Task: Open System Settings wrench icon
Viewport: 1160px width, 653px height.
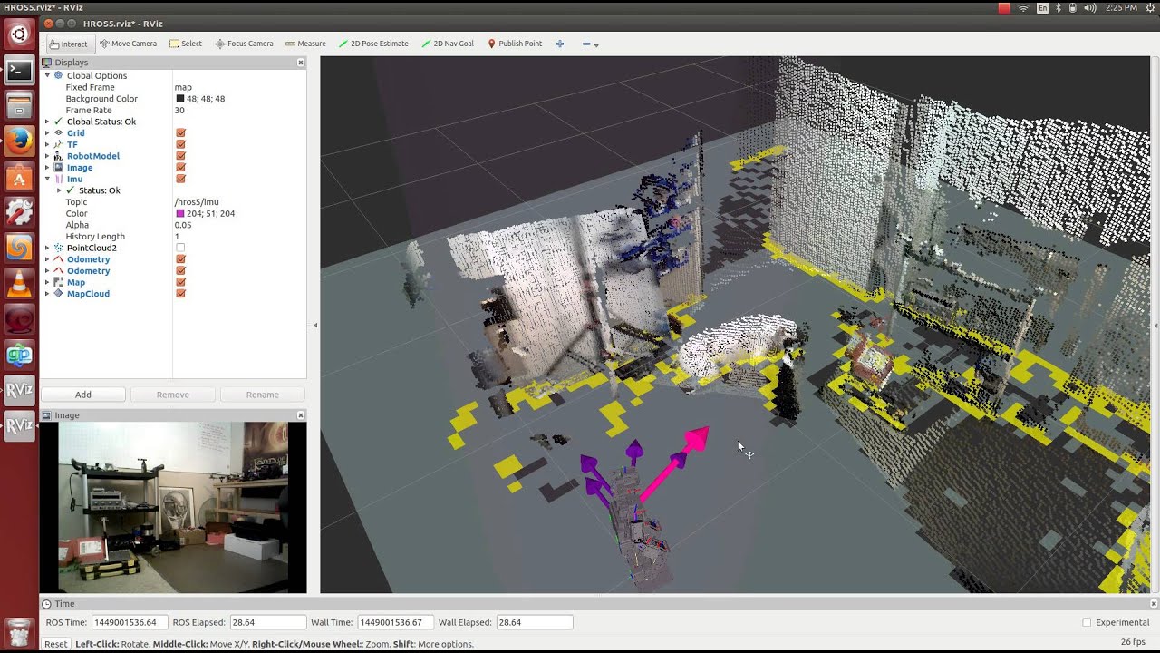Action: click(x=19, y=212)
